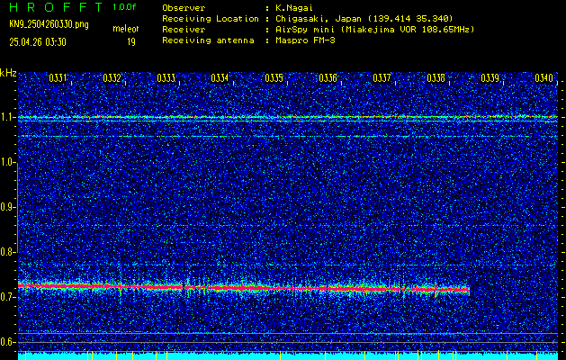Click time marker 0338
This screenshot has height=360, width=566.
pos(436,78)
